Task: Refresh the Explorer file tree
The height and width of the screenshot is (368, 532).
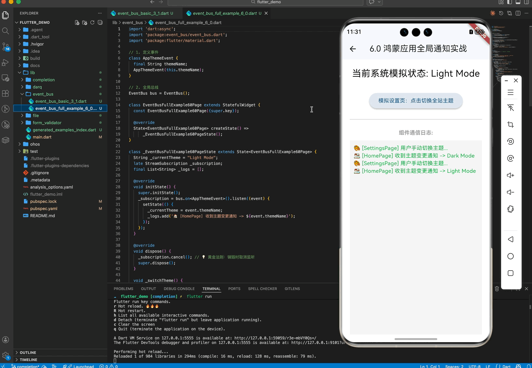Action: 92,22
